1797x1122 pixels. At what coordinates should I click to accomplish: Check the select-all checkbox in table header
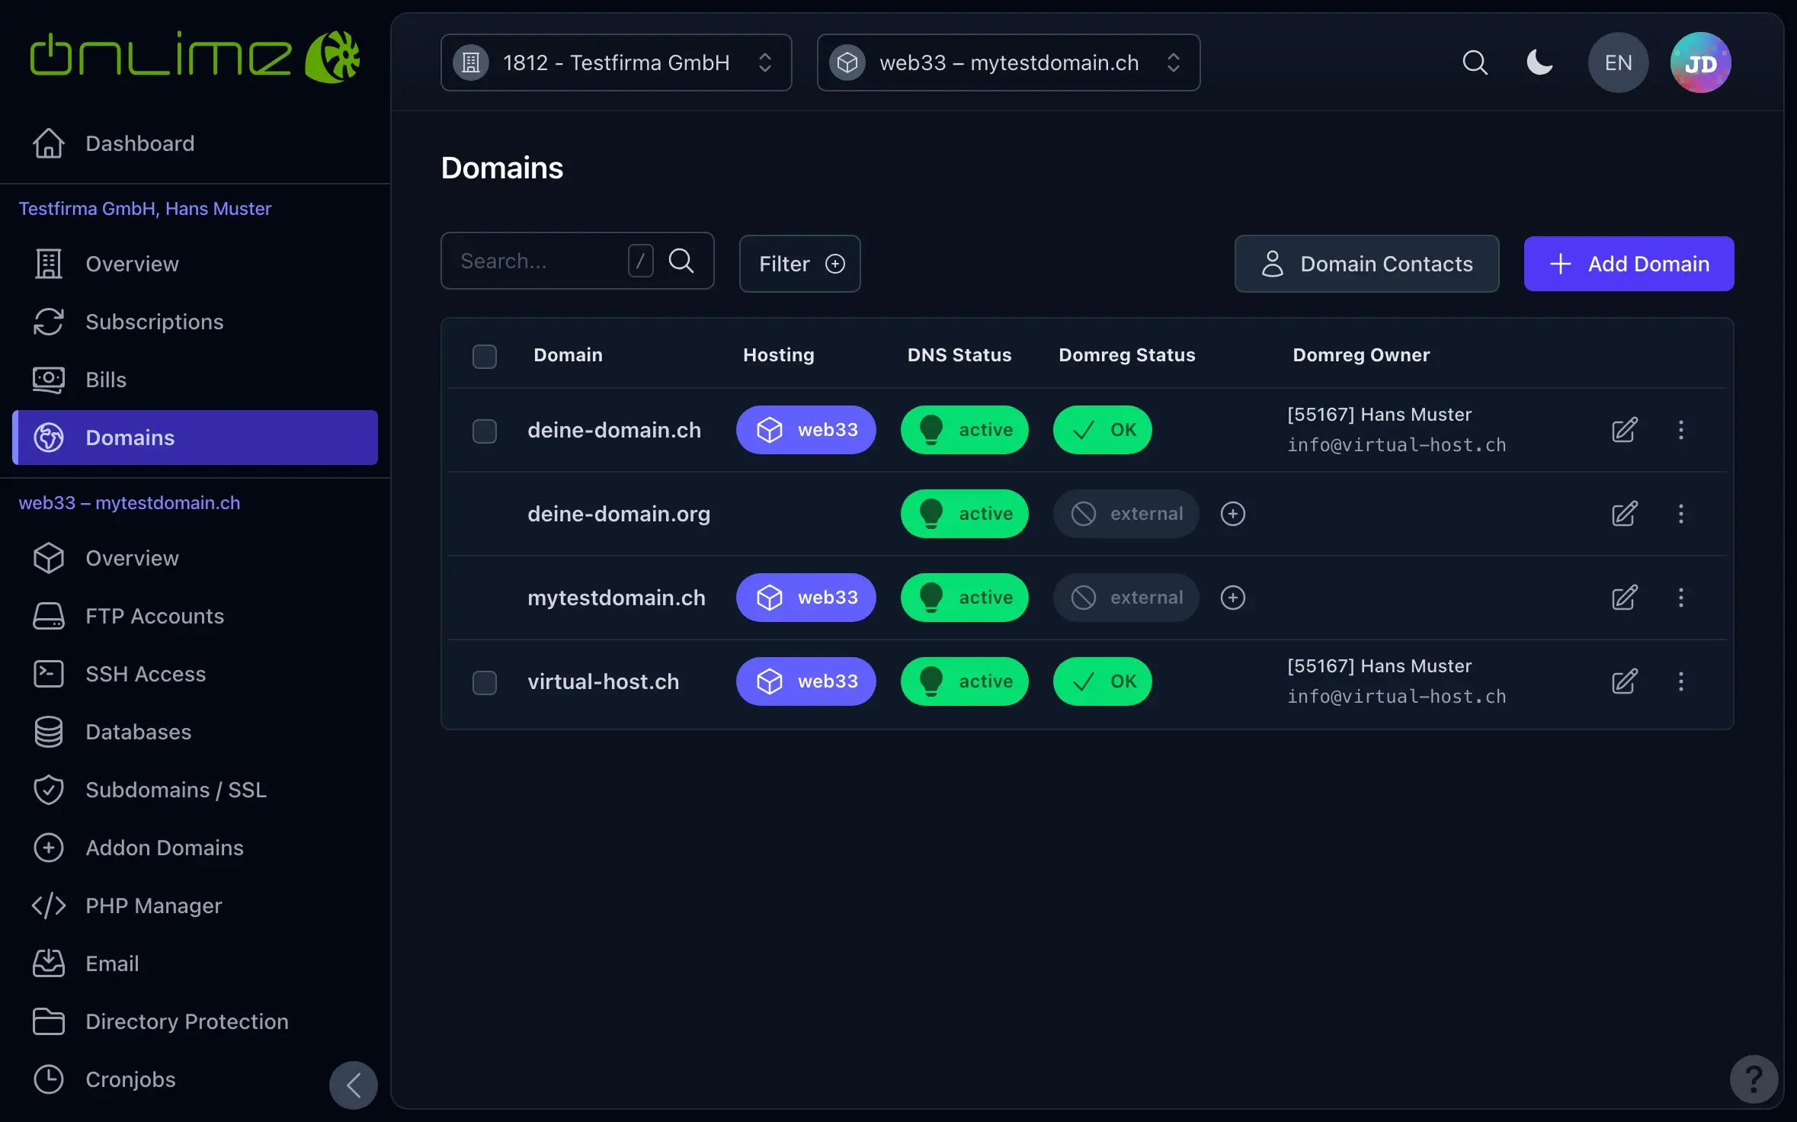484,356
